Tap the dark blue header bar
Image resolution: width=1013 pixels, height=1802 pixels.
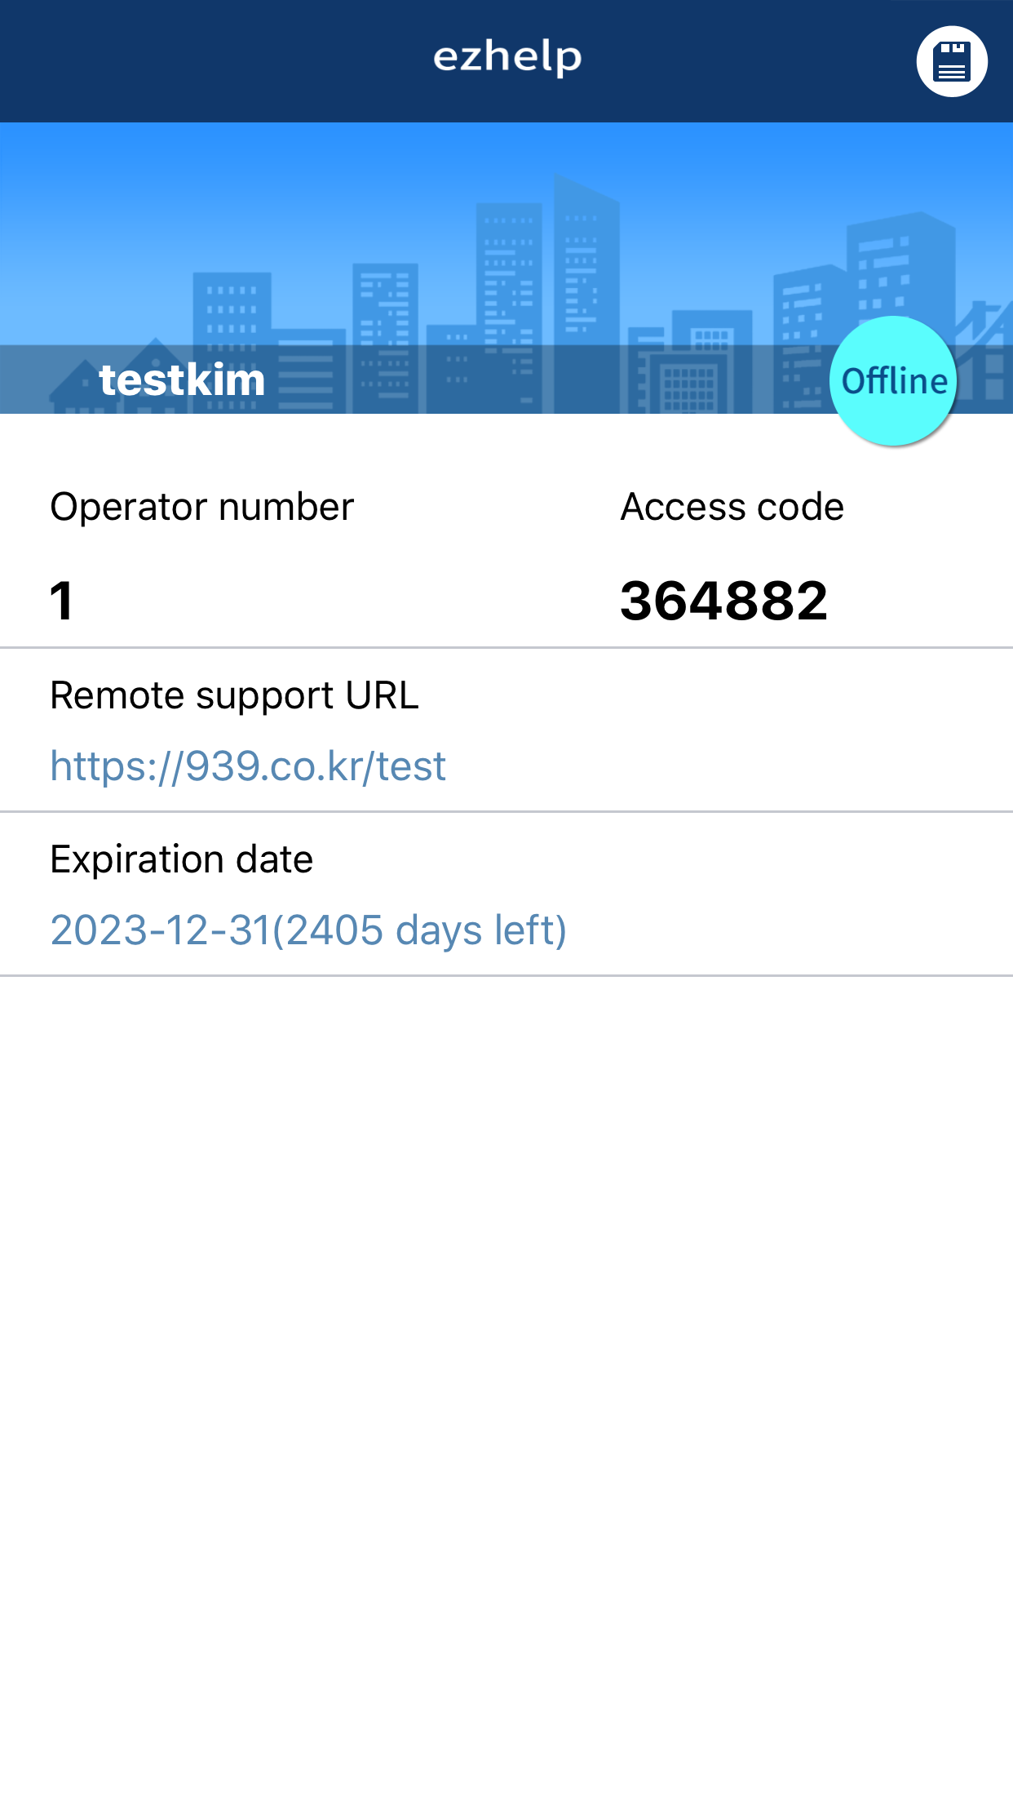506,61
